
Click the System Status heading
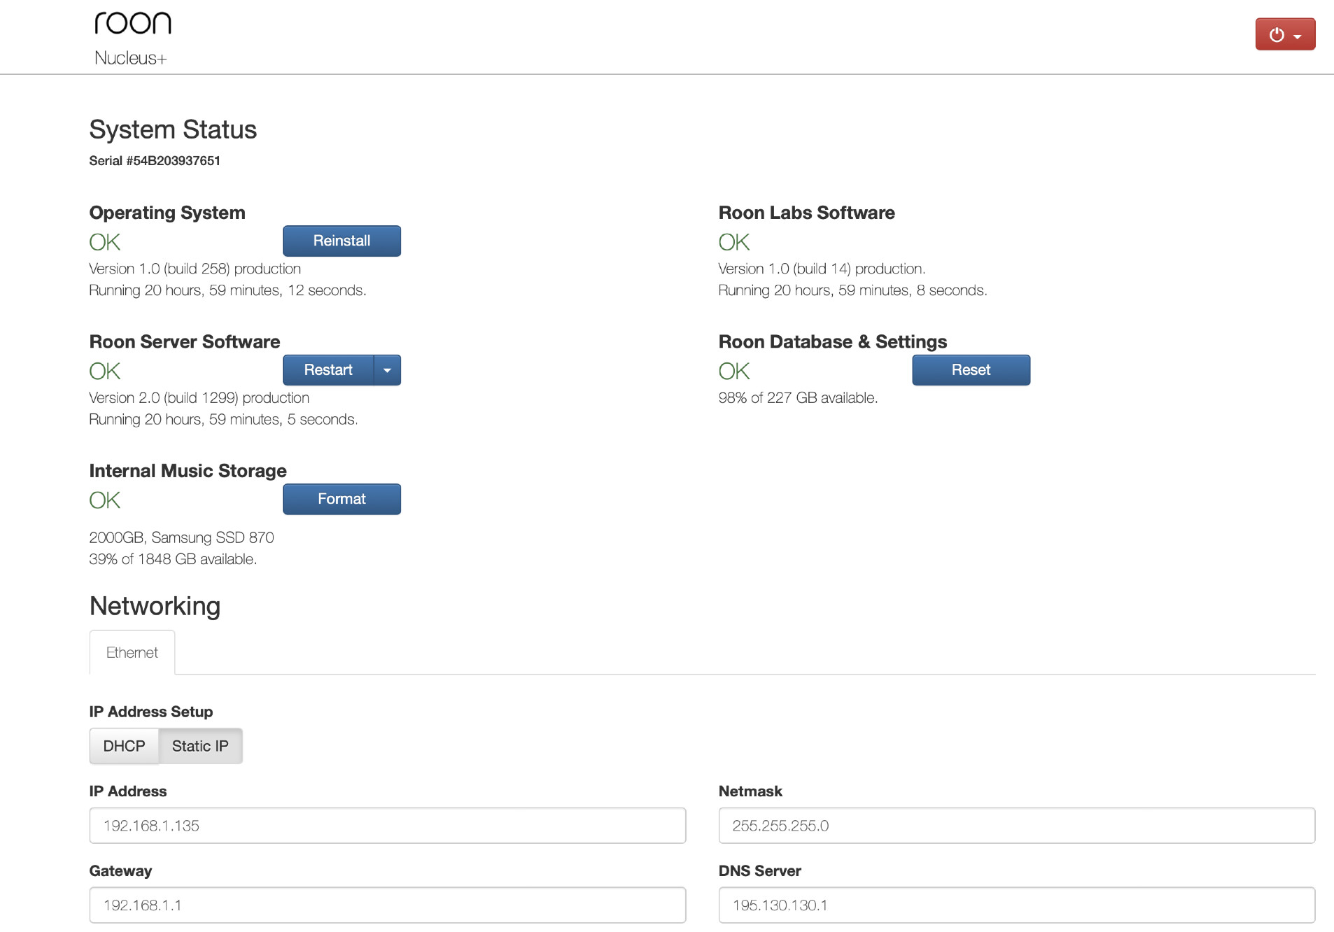click(x=173, y=130)
